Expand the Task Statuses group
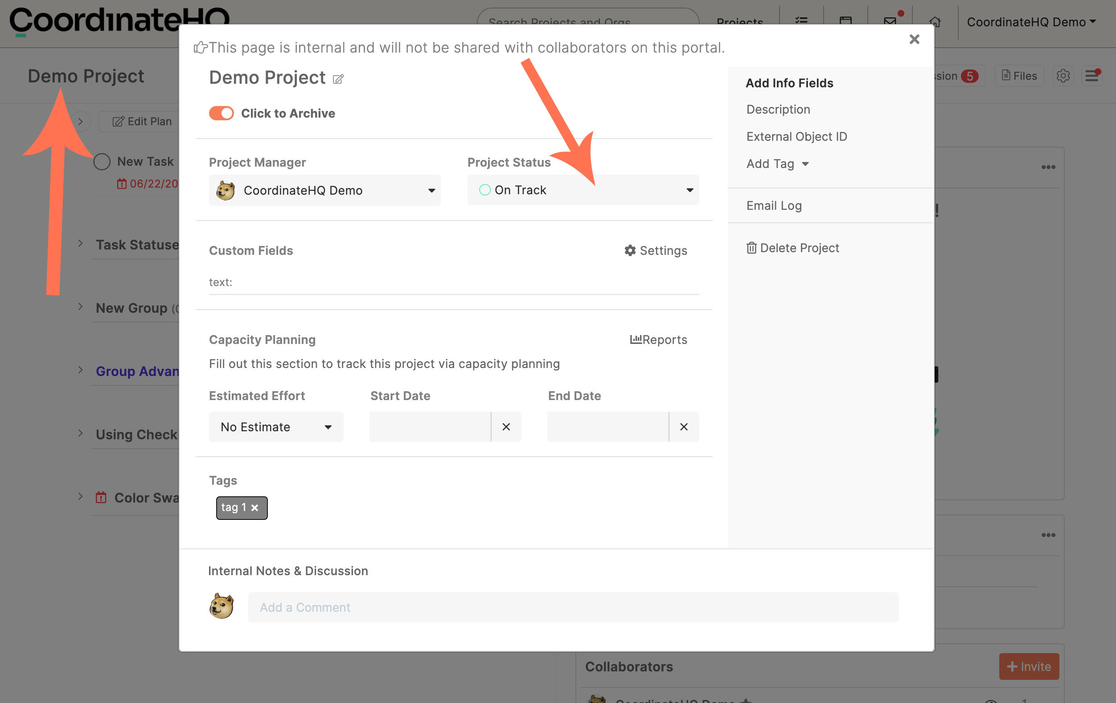 pyautogui.click(x=80, y=244)
